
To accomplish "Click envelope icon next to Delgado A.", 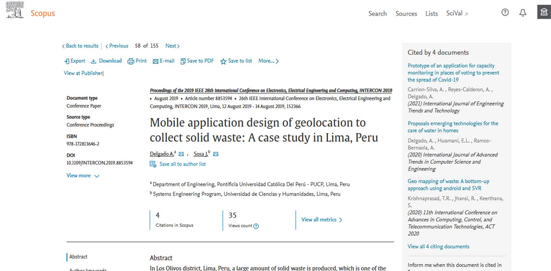I will click(x=181, y=154).
